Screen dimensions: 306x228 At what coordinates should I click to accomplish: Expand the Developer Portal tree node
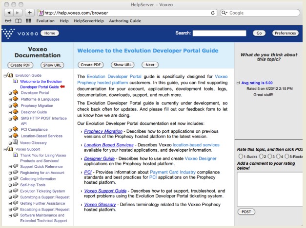(x=10, y=93)
